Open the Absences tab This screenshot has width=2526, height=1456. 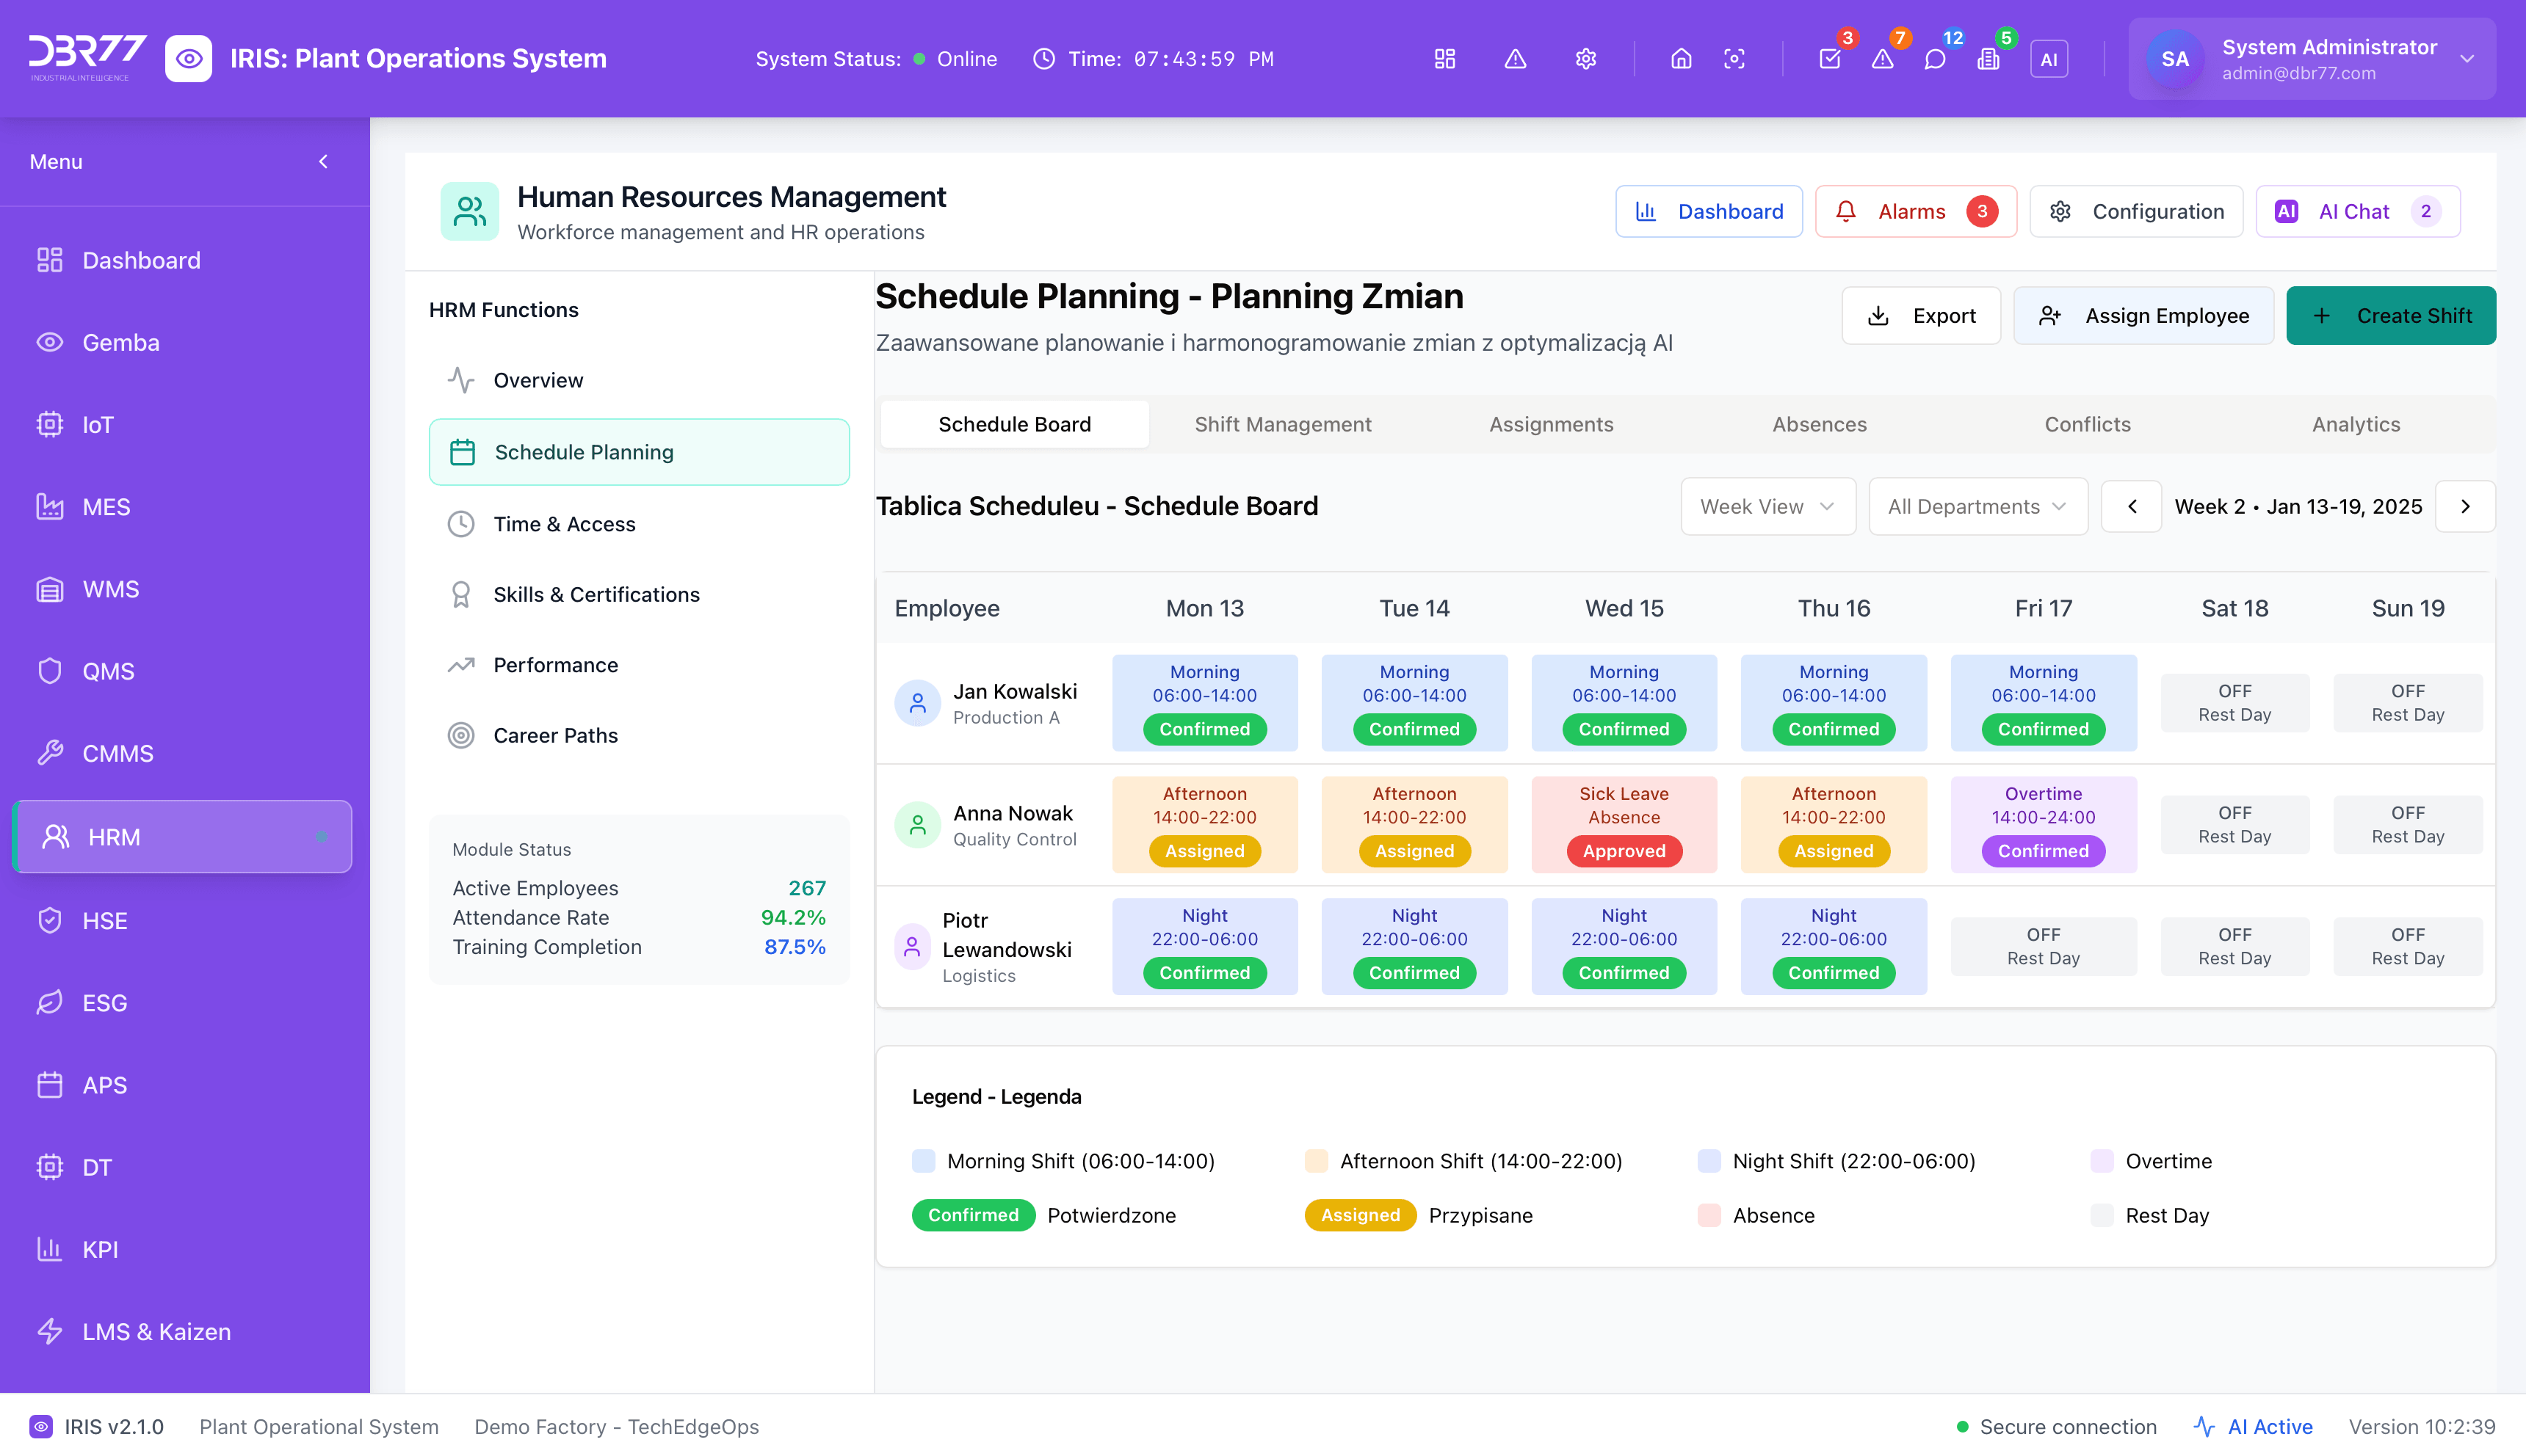click(1819, 424)
